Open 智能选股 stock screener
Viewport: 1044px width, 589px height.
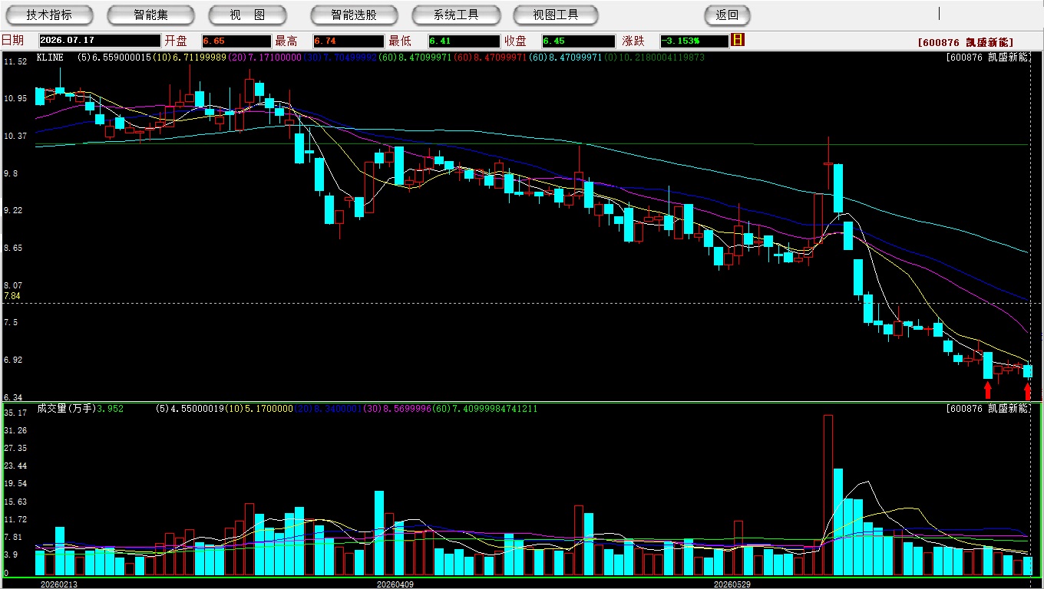click(354, 15)
